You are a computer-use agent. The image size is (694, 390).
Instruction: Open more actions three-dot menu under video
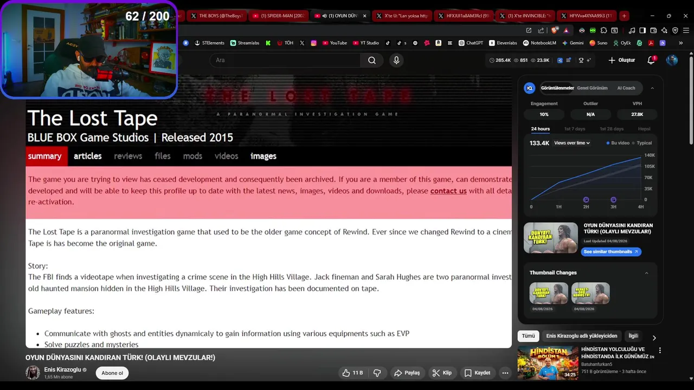click(x=505, y=373)
